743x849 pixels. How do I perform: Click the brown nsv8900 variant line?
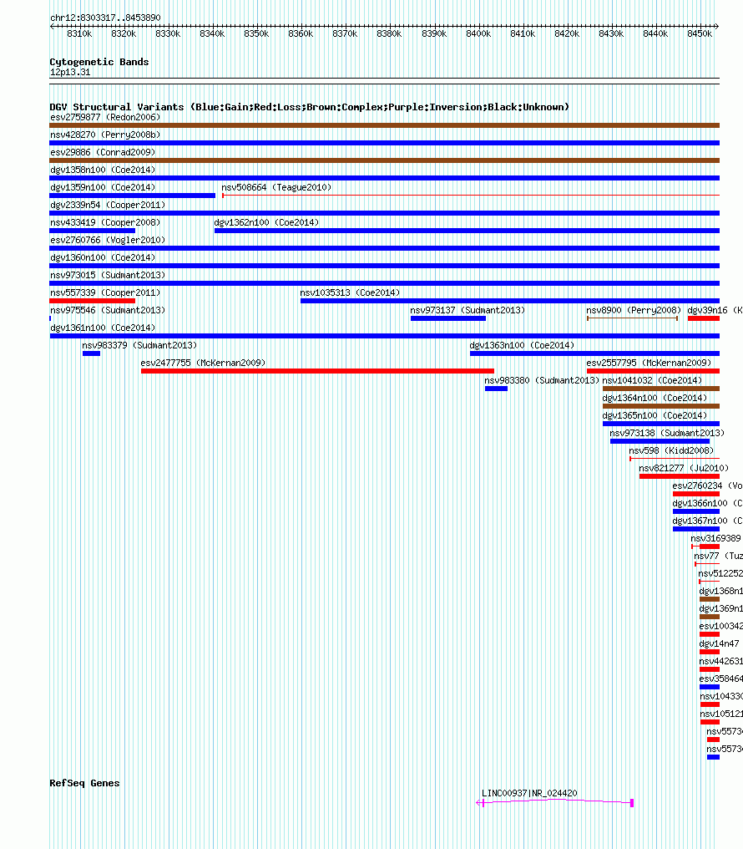633,318
